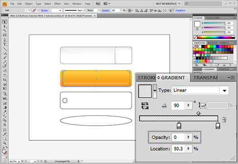Click the right end gradient stop

point(218,125)
